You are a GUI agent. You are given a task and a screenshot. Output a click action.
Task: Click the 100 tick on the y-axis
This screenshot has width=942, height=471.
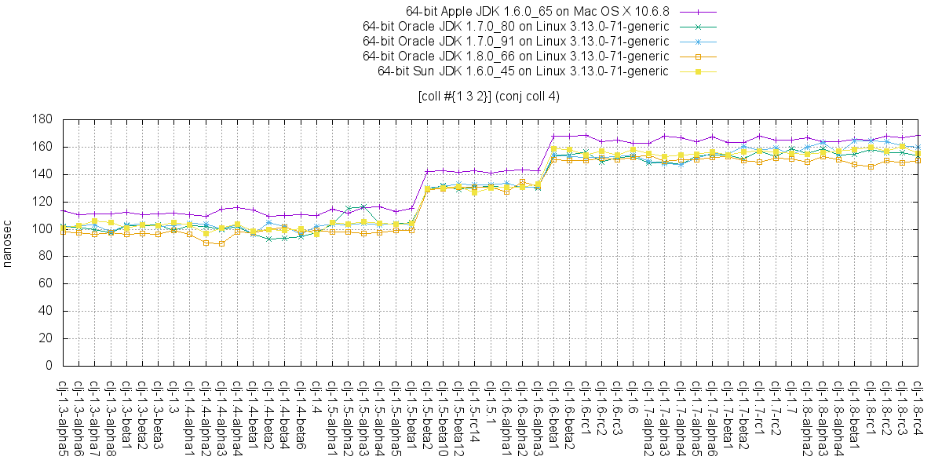point(42,229)
